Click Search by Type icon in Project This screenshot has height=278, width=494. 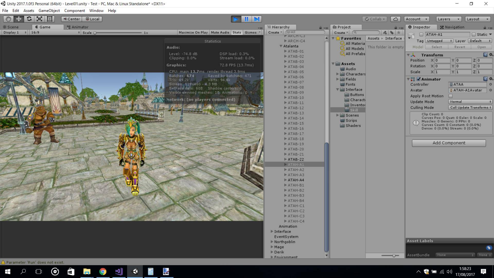coord(385,32)
